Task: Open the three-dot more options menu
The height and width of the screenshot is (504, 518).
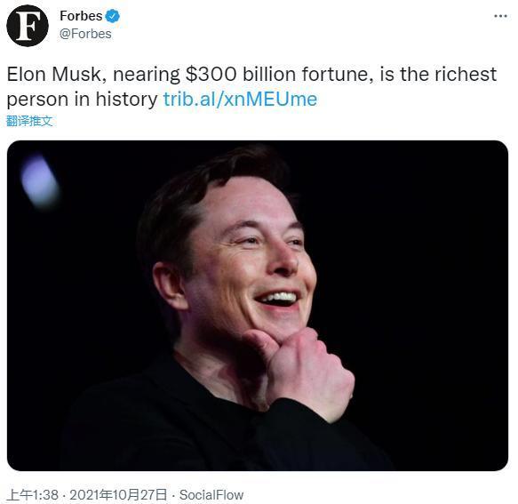Action: (x=500, y=16)
